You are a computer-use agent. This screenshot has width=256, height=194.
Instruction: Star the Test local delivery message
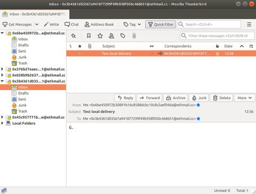tap(79, 53)
